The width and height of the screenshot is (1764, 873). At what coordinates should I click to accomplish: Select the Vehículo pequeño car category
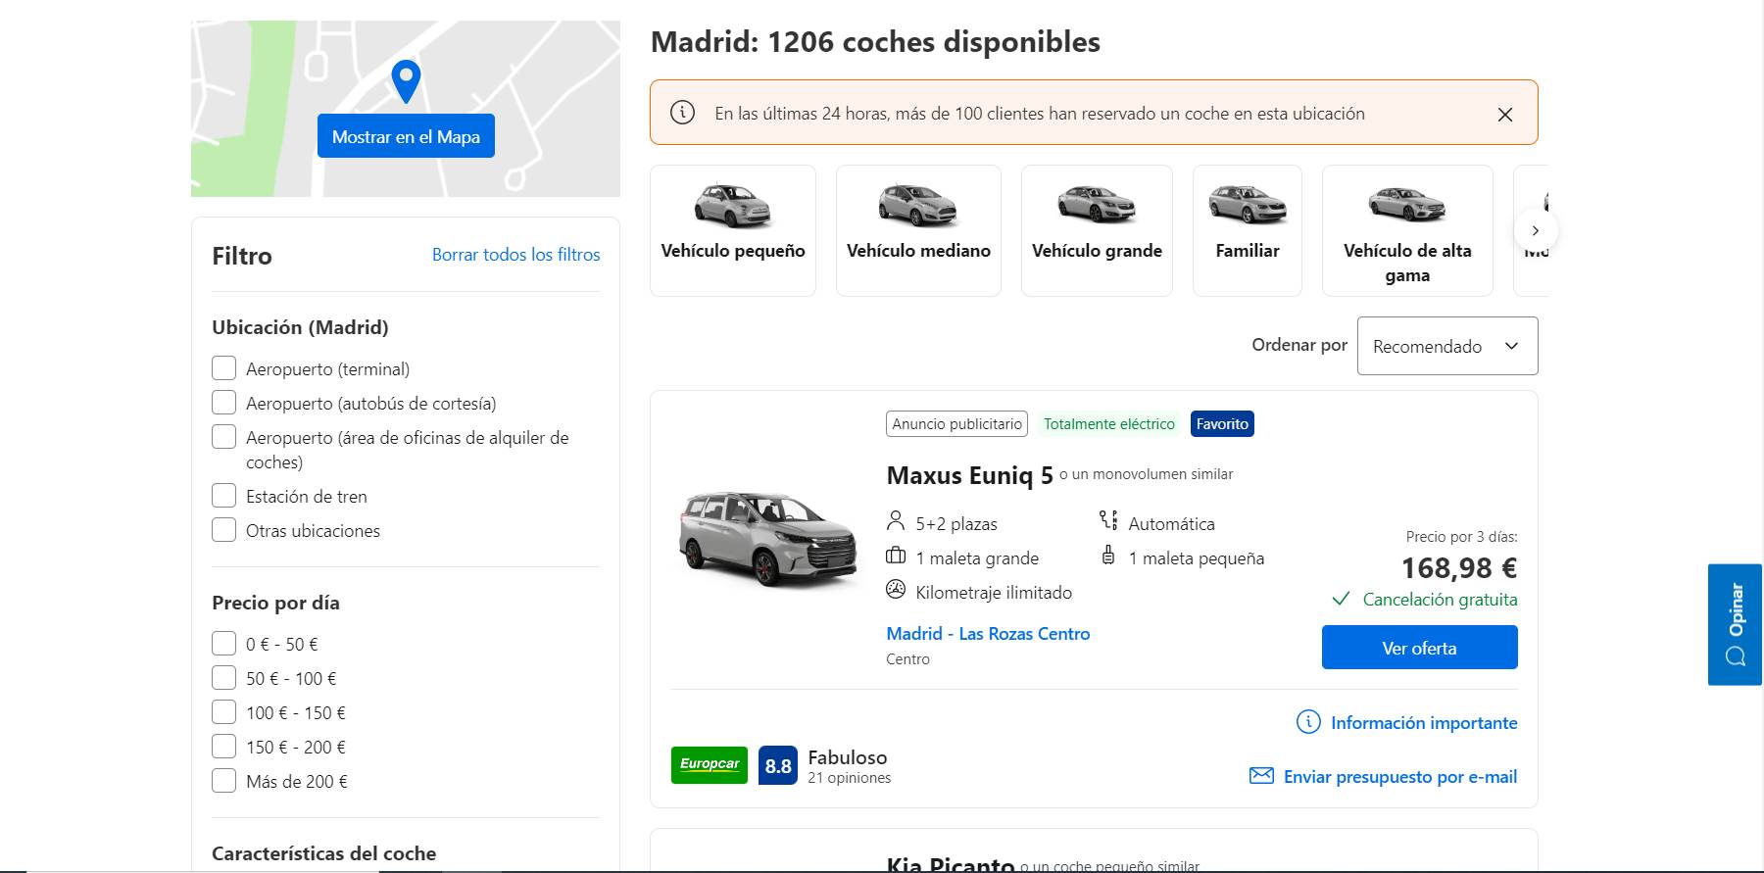coord(732,231)
